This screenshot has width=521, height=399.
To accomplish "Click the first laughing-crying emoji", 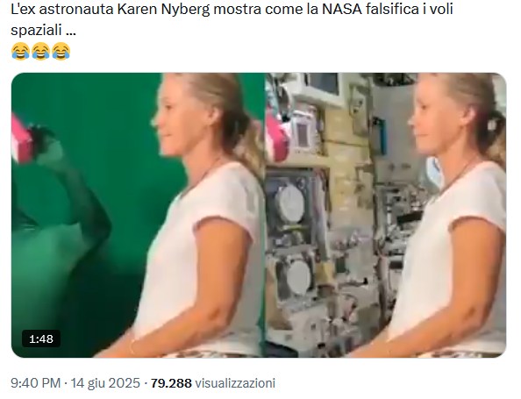I will [20, 51].
